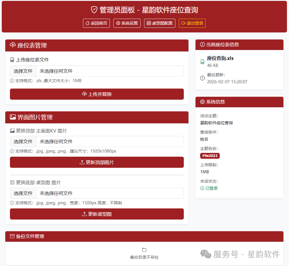Click the info icon on 当前座位表信息 header

click(202, 44)
